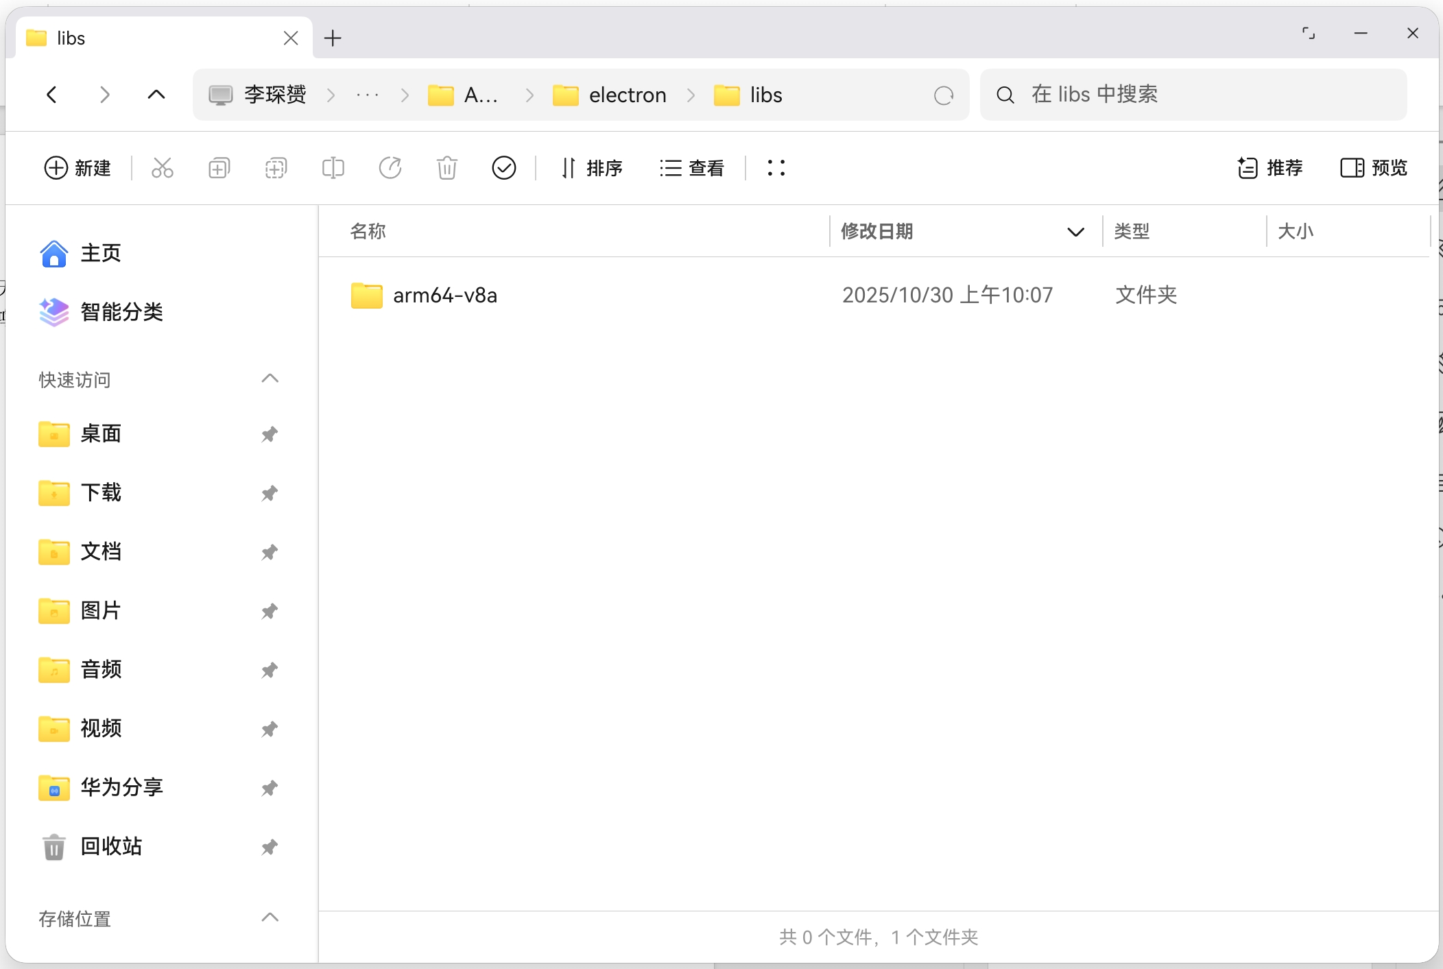1443x969 pixels.
Task: Open the 排序 sort dropdown
Action: pos(591,168)
